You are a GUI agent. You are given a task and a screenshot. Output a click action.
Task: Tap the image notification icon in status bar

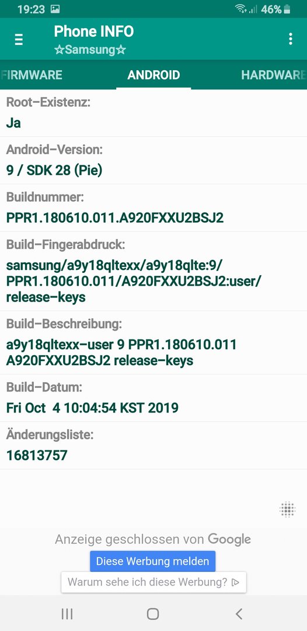(x=55, y=9)
